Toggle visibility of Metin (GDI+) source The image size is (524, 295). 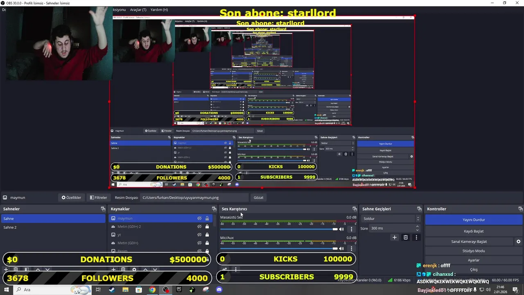click(199, 243)
